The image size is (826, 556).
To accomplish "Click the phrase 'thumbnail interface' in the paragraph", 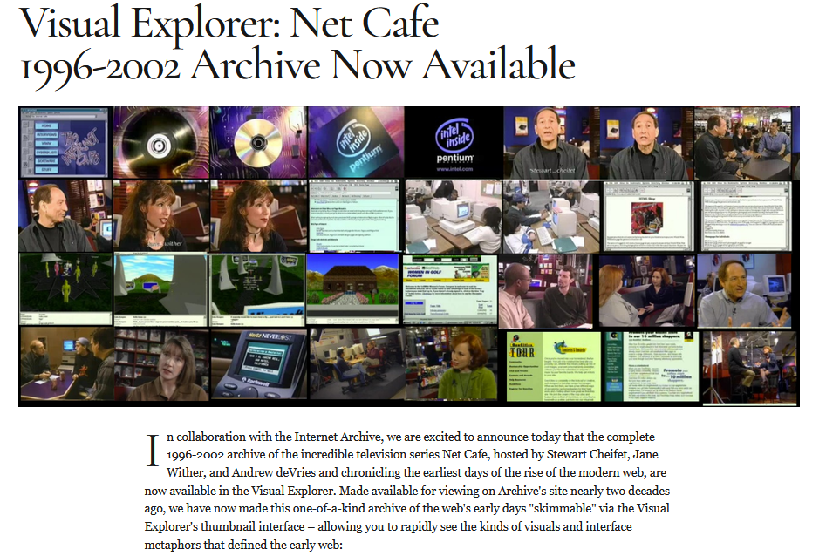I will click(x=252, y=526).
